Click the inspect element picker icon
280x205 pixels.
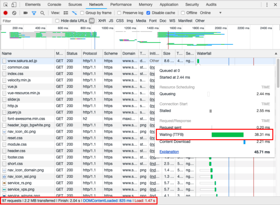coord(6,5)
